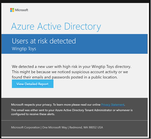Click the Redmond, WA 98052 USA text
The width and height of the screenshot is (151, 139).
tap(86, 127)
